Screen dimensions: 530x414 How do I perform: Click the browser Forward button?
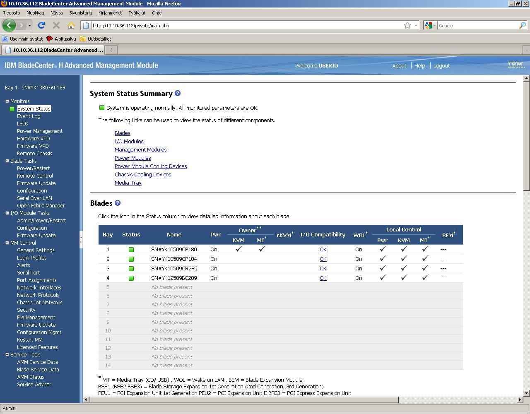(22, 25)
